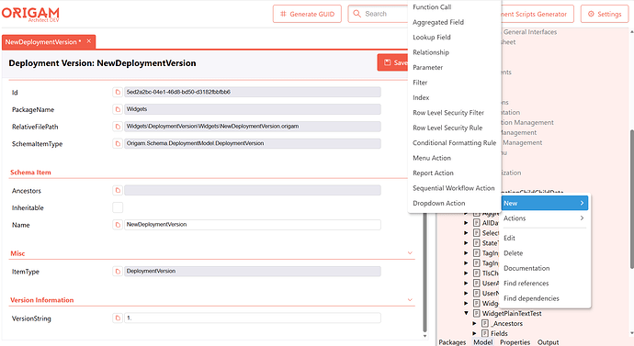
Task: Click the copy icon beside the Name field
Action: pyautogui.click(x=118, y=225)
